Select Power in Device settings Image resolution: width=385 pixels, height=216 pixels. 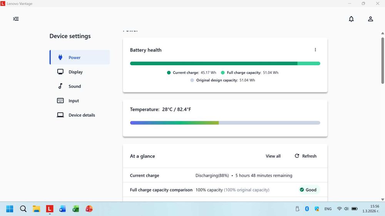pos(80,57)
